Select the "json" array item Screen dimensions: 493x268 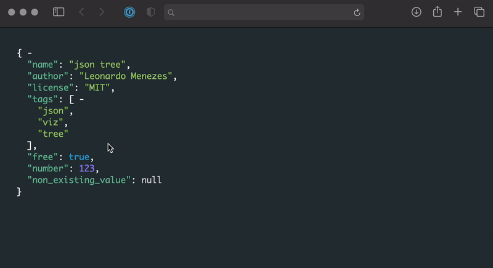53,111
